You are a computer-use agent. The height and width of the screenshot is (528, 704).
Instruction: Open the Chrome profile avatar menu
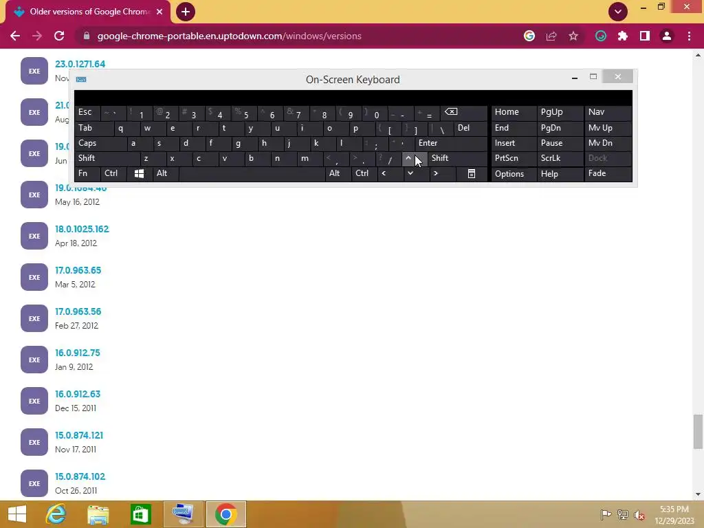click(667, 36)
